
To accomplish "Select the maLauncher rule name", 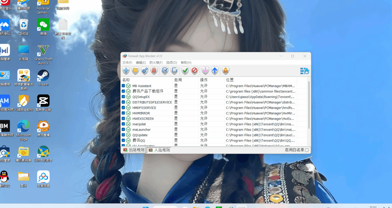I will coord(141,130).
